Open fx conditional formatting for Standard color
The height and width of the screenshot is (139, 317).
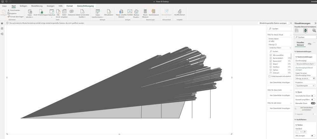[x=305, y=132]
